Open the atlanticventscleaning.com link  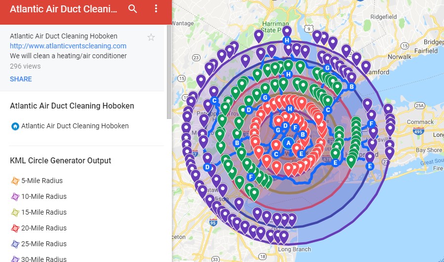pos(68,46)
